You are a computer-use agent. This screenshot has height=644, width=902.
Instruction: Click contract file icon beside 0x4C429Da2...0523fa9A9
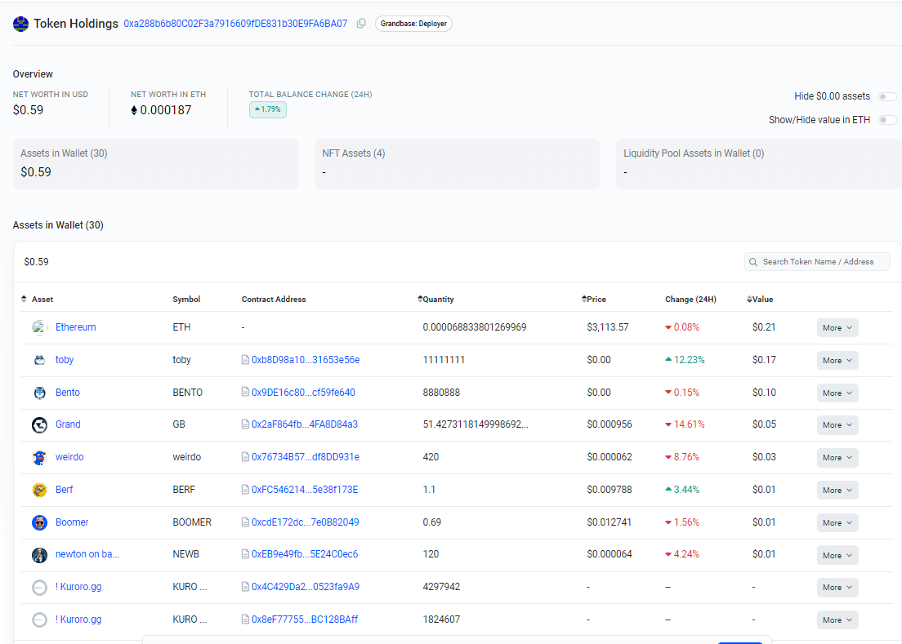coord(246,587)
